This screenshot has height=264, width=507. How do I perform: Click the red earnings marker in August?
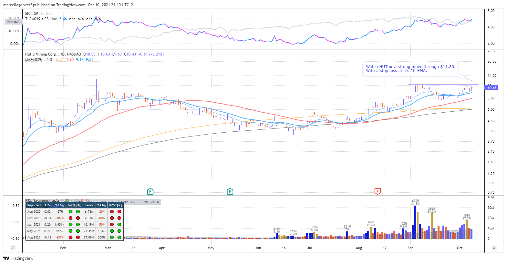pyautogui.click(x=378, y=191)
